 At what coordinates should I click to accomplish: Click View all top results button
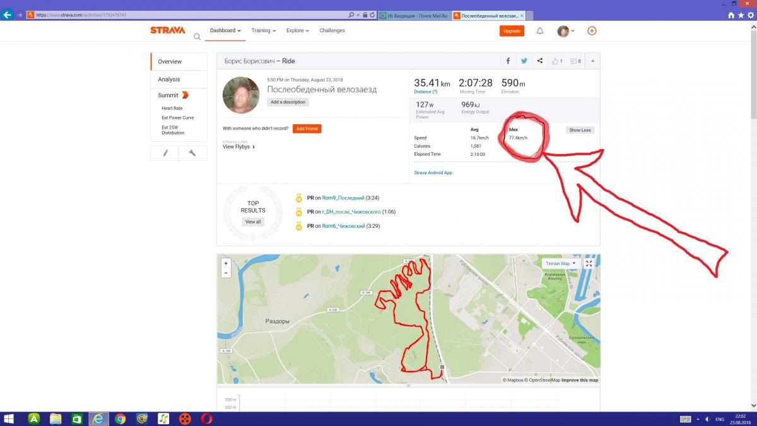pyautogui.click(x=253, y=222)
